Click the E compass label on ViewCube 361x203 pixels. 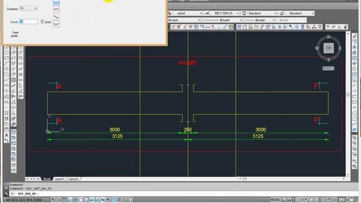(340, 48)
